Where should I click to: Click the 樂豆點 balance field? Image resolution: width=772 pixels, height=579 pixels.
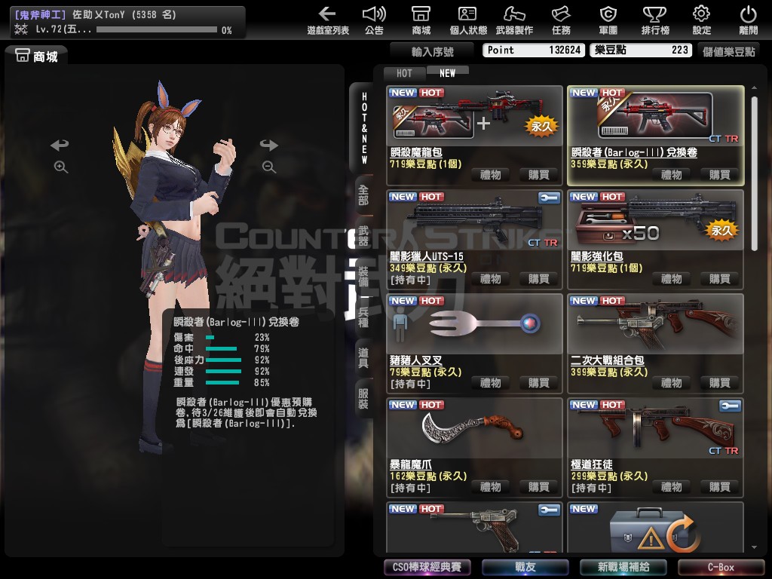pyautogui.click(x=641, y=51)
